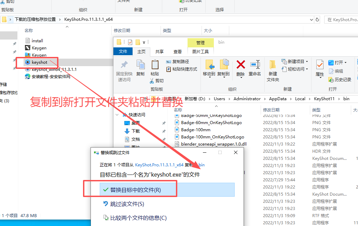Switch to Home (主页) tab in bin window
358x226 pixels.
pos(141,51)
